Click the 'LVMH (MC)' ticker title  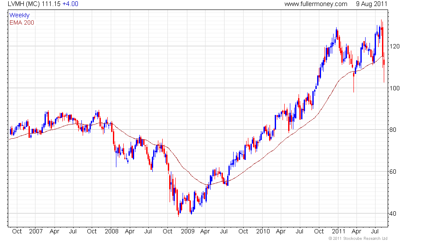click(24, 4)
